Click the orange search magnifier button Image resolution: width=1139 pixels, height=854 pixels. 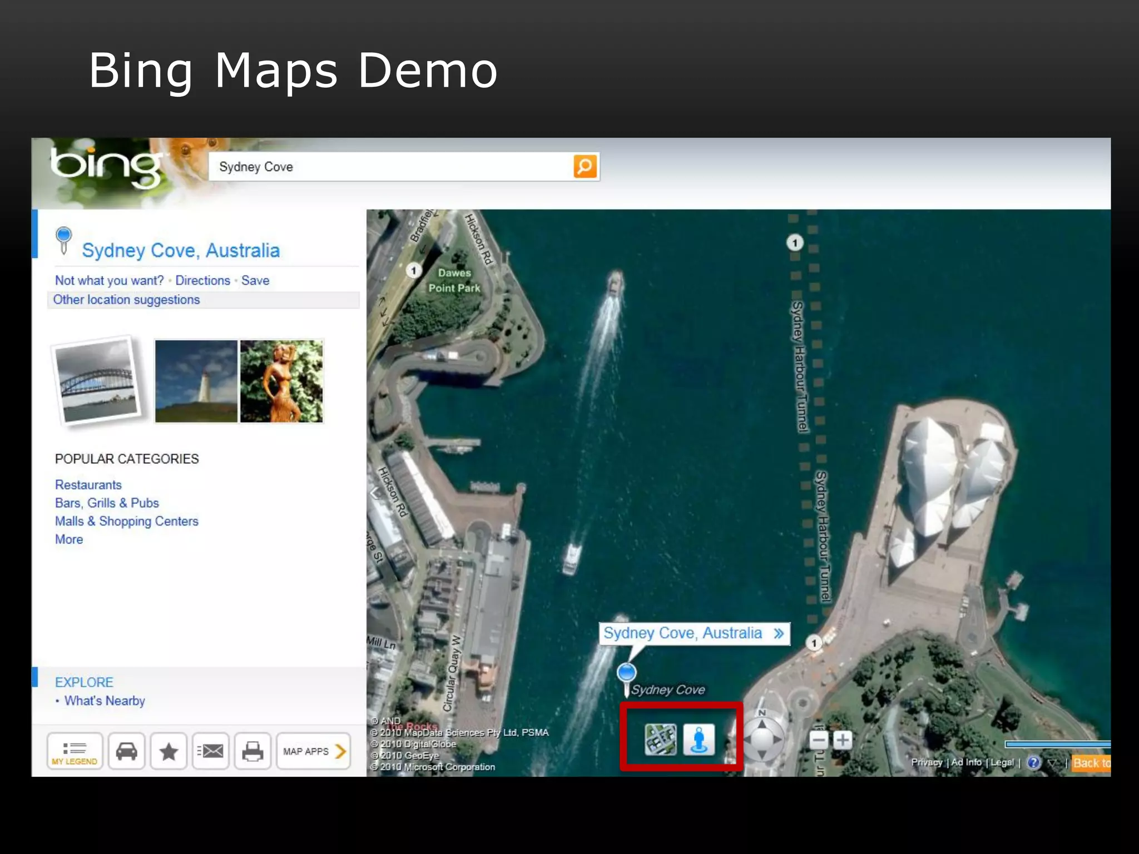click(585, 166)
